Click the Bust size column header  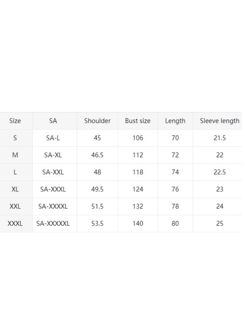[138, 121]
